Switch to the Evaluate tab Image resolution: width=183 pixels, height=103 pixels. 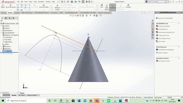[17, 13]
